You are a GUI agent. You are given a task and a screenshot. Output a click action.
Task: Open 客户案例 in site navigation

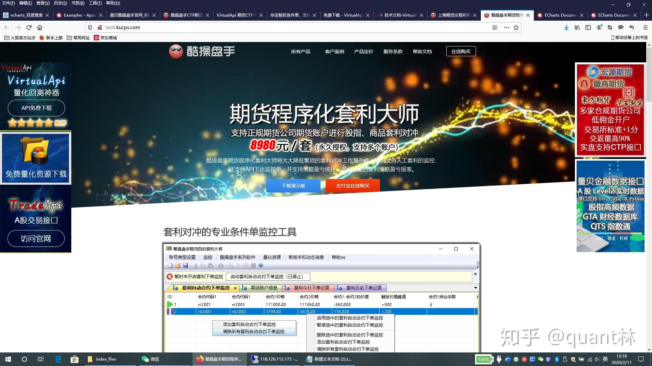coord(334,52)
